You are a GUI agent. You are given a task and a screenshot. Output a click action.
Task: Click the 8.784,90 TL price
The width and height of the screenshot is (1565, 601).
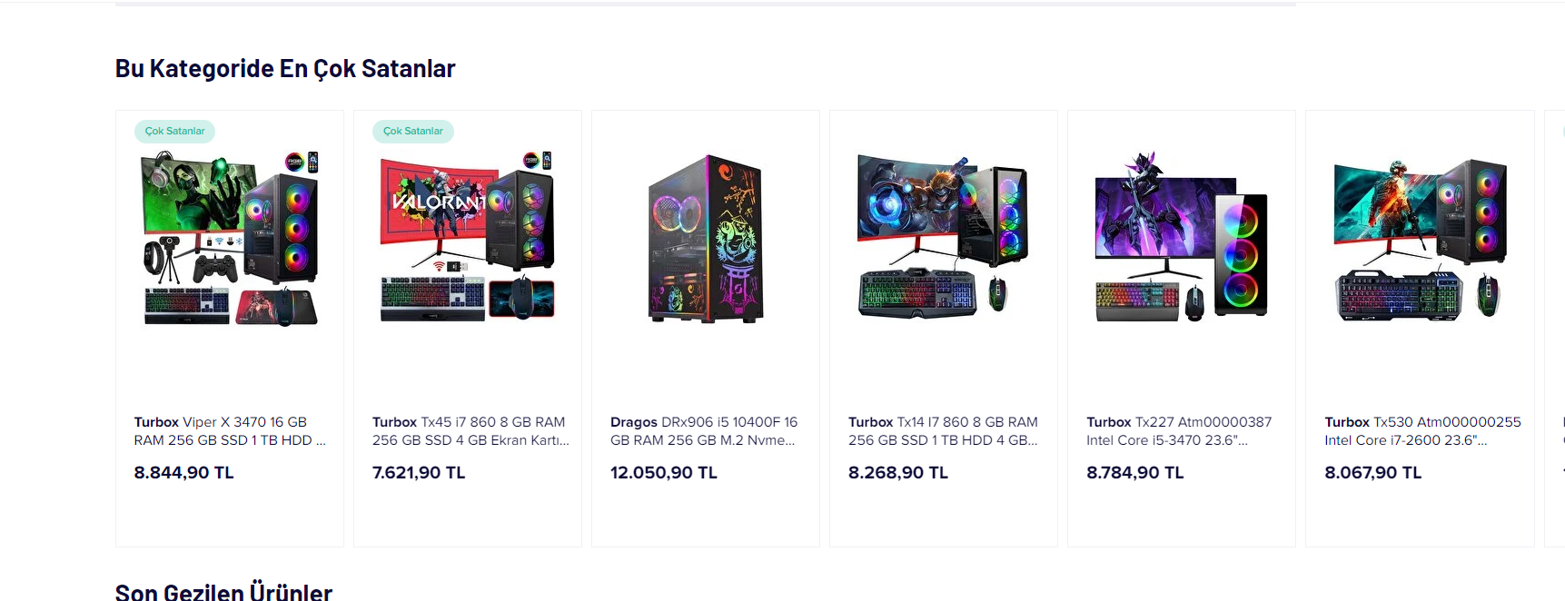tap(1135, 473)
